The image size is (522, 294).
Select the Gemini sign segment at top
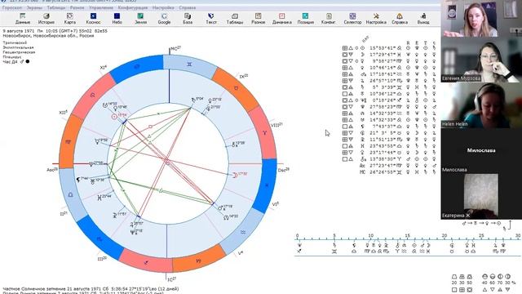(x=189, y=65)
